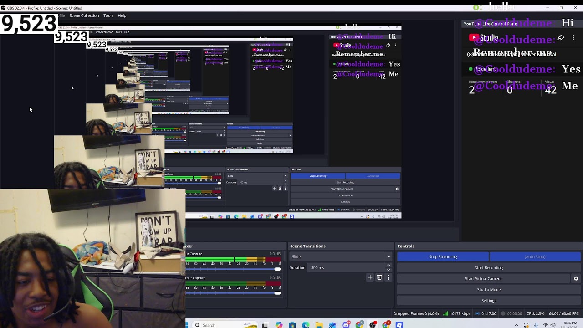The width and height of the screenshot is (583, 328).
Task: Click the recording time status dot
Action: [503, 313]
